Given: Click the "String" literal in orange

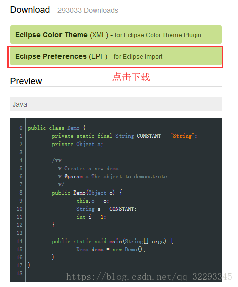Looking at the screenshot, I should (x=183, y=136).
